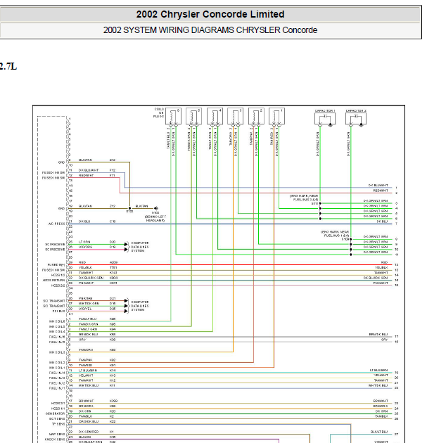This screenshot has width=427, height=443.
Task: Select the Capacitor 1 symbol
Action: click(x=325, y=119)
